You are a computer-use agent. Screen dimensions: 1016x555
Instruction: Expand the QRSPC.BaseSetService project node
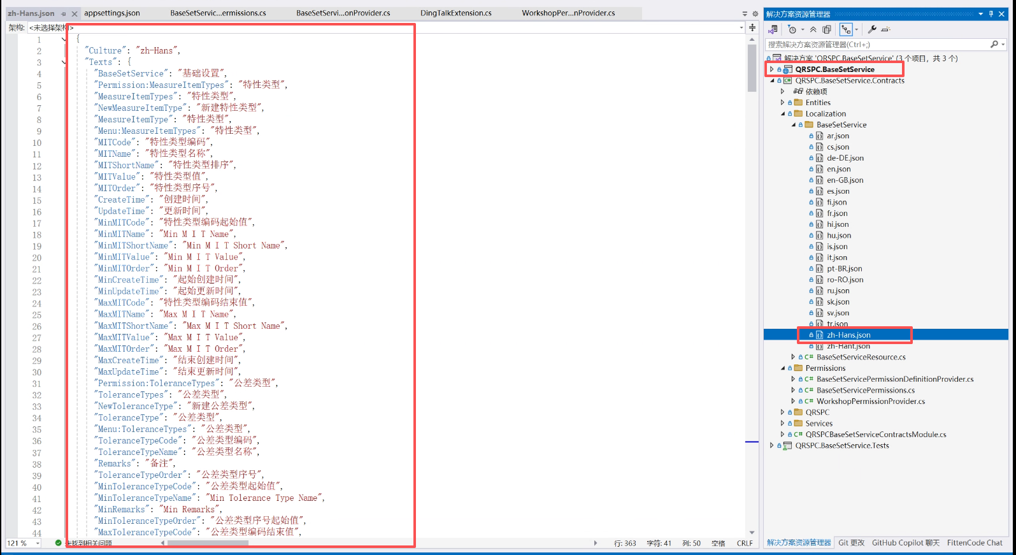tap(771, 69)
